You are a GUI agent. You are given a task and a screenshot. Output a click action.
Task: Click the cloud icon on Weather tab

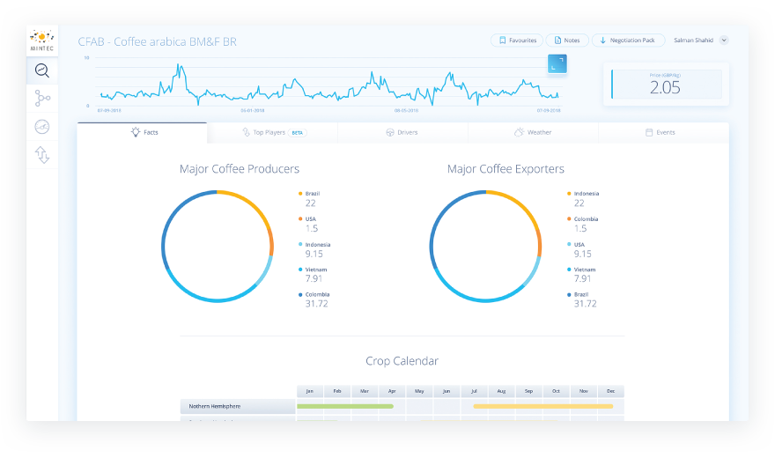[x=519, y=132]
